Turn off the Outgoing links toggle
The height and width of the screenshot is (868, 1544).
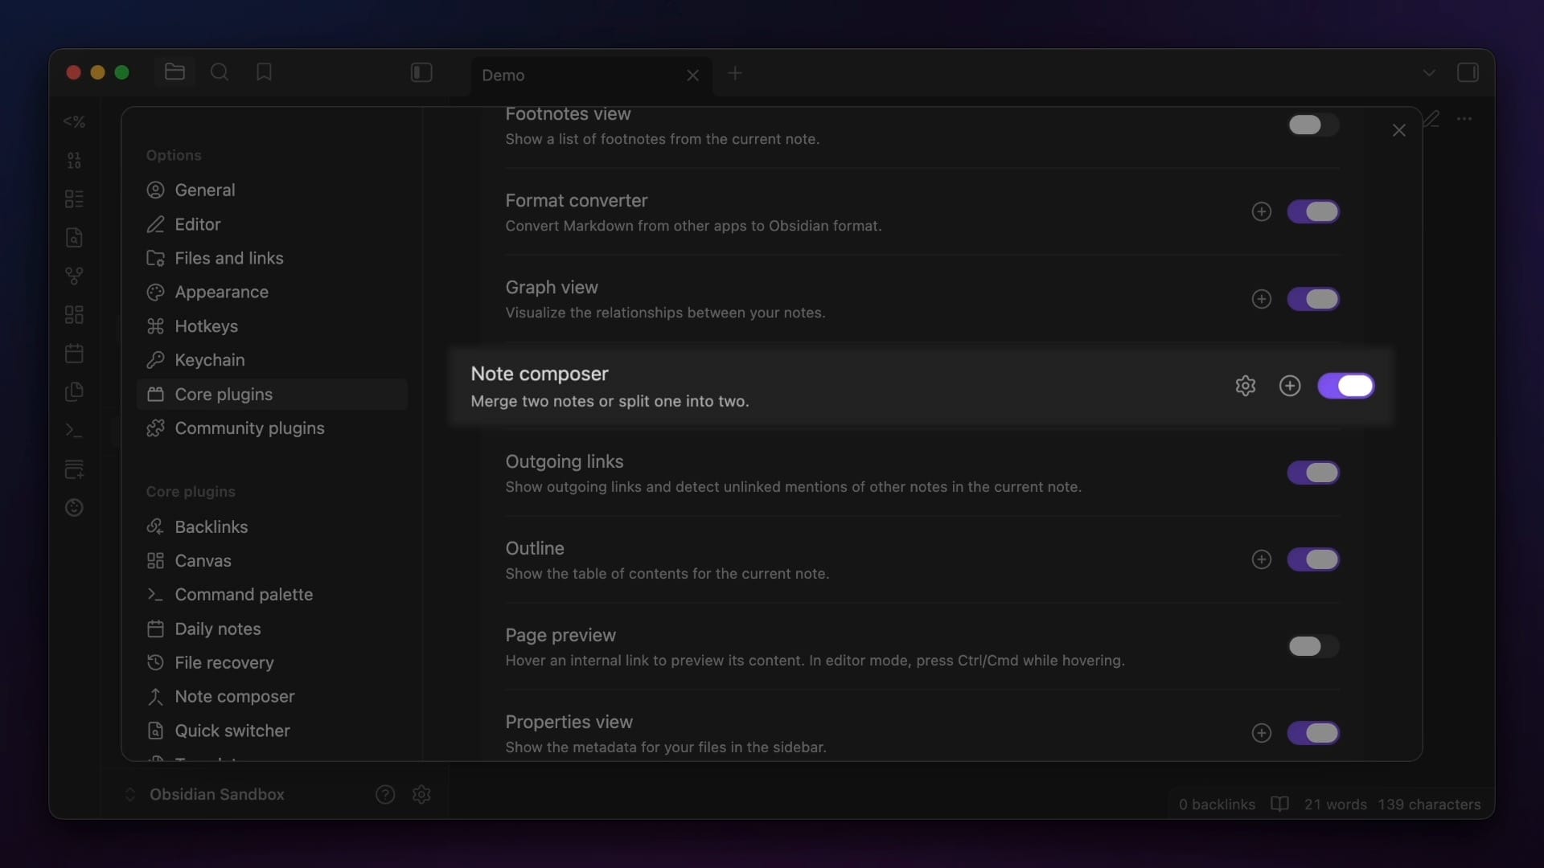(x=1312, y=473)
